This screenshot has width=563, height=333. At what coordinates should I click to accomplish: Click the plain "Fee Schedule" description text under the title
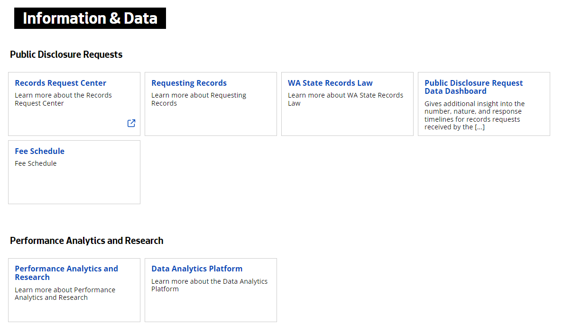point(36,163)
